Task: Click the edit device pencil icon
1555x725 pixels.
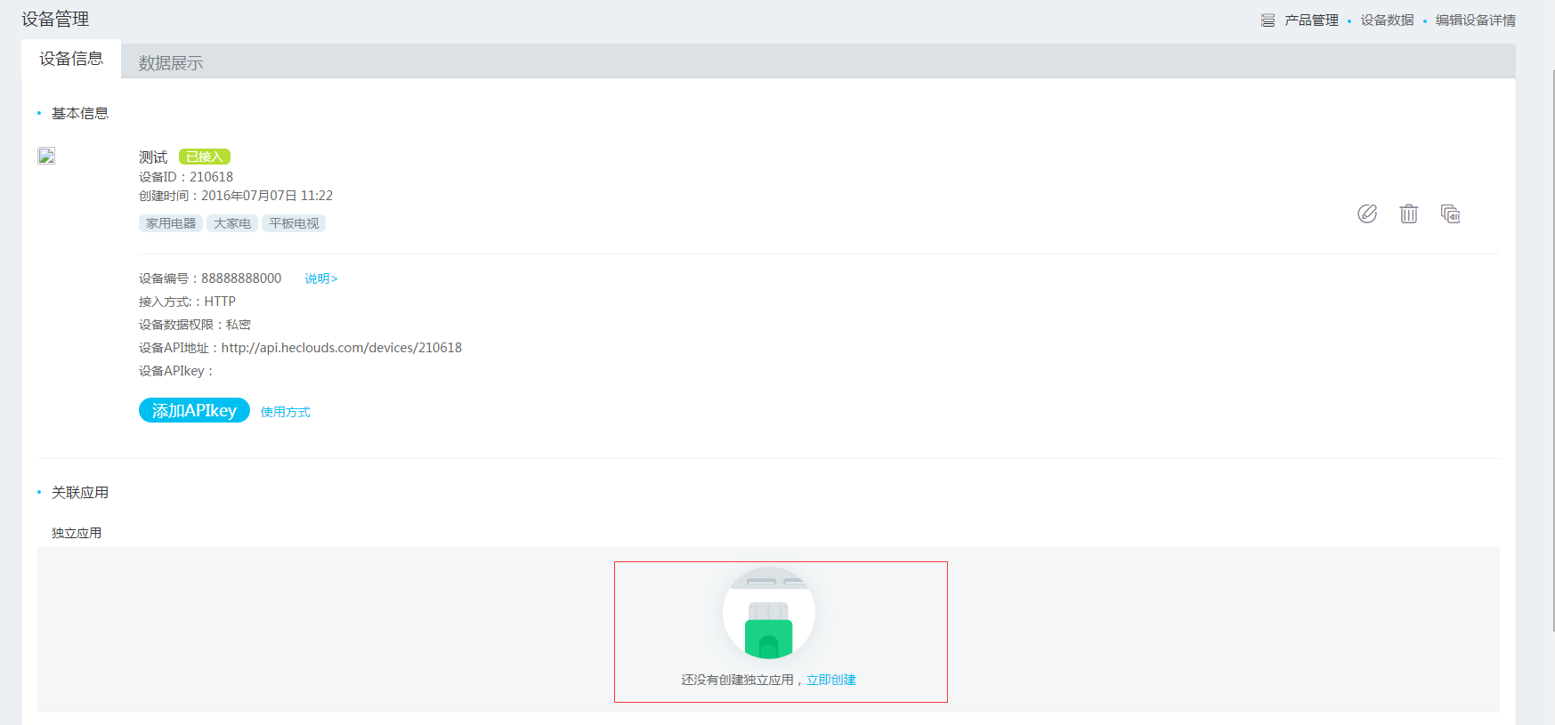Action: 1367,213
